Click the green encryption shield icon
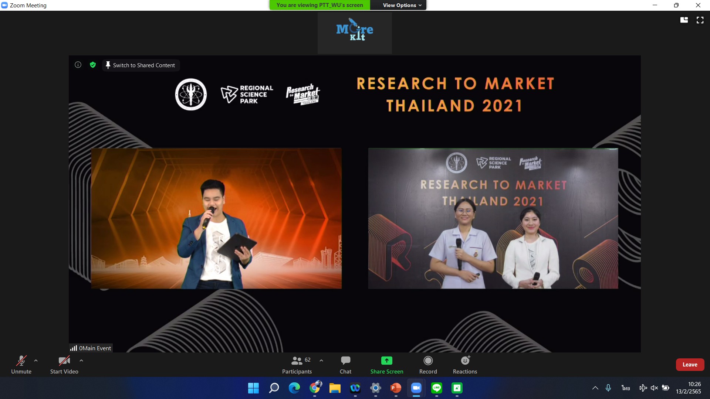 [x=93, y=65]
